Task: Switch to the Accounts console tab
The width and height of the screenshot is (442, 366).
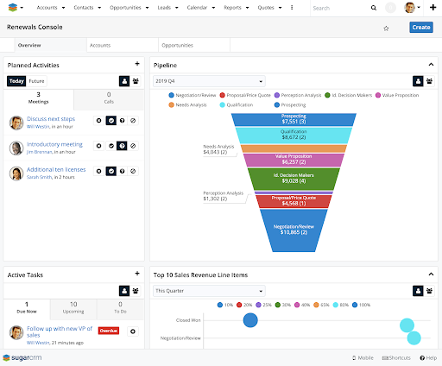Action: [123, 45]
